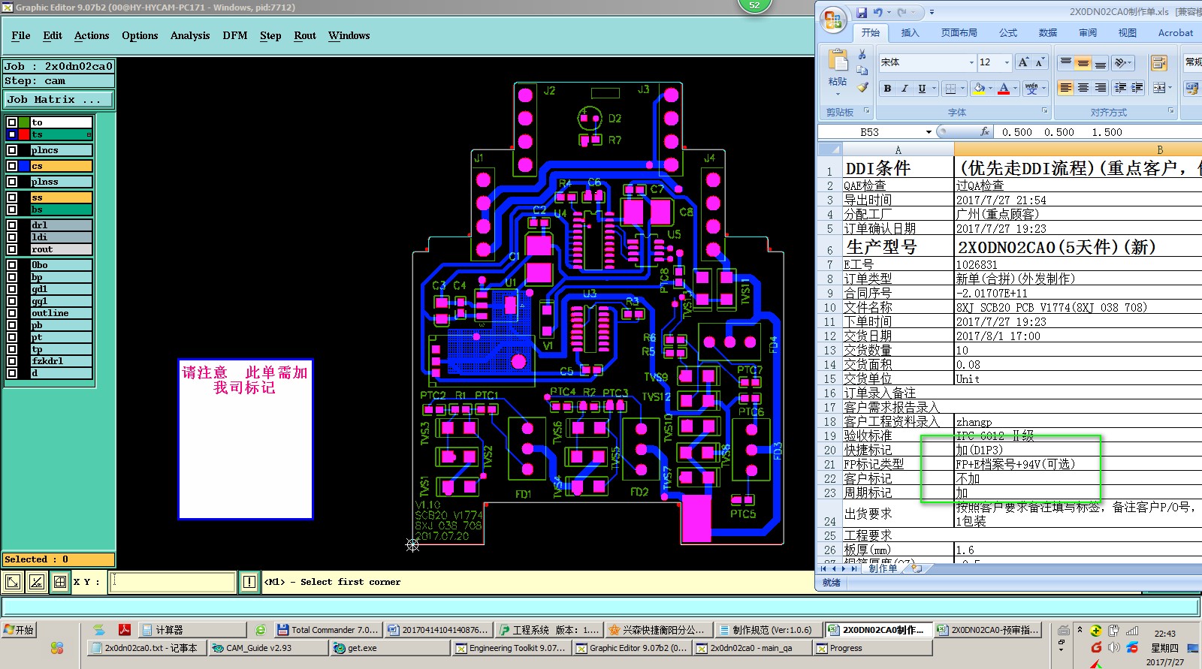Open the Name Box dropdown arrow for B53

[x=929, y=132]
